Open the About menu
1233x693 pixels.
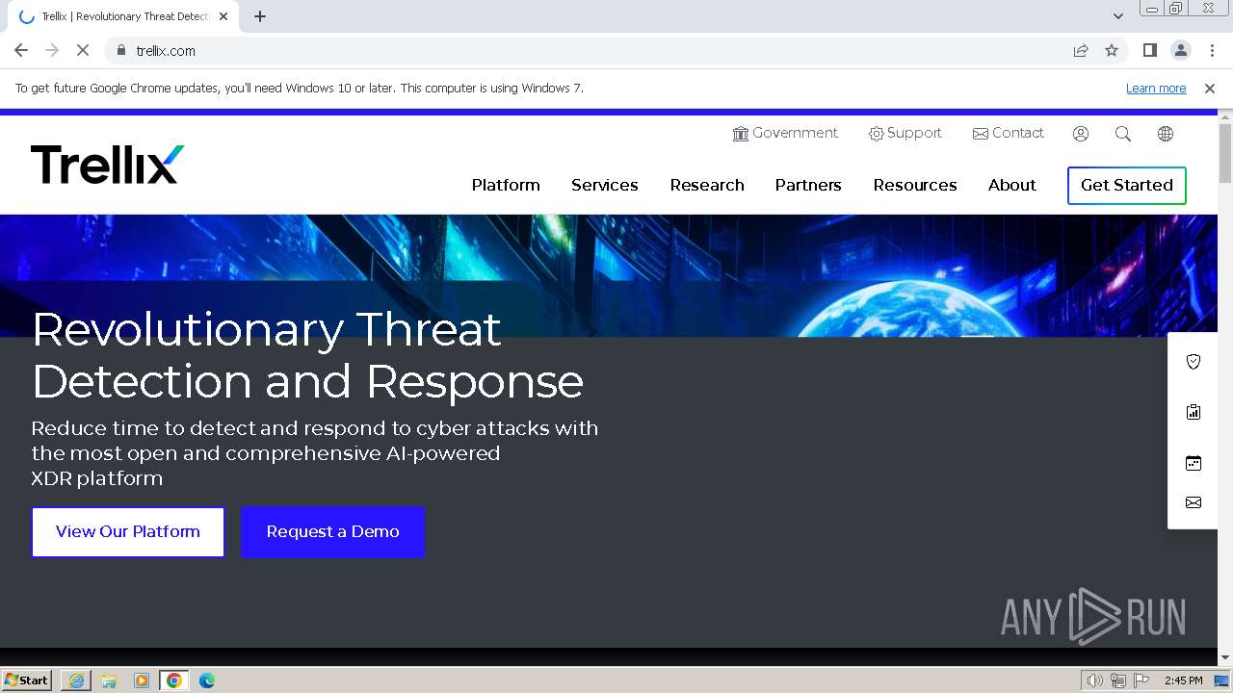point(1012,185)
